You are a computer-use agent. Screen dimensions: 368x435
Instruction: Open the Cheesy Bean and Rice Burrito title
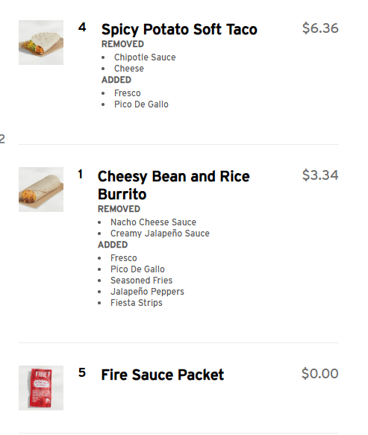(x=174, y=185)
